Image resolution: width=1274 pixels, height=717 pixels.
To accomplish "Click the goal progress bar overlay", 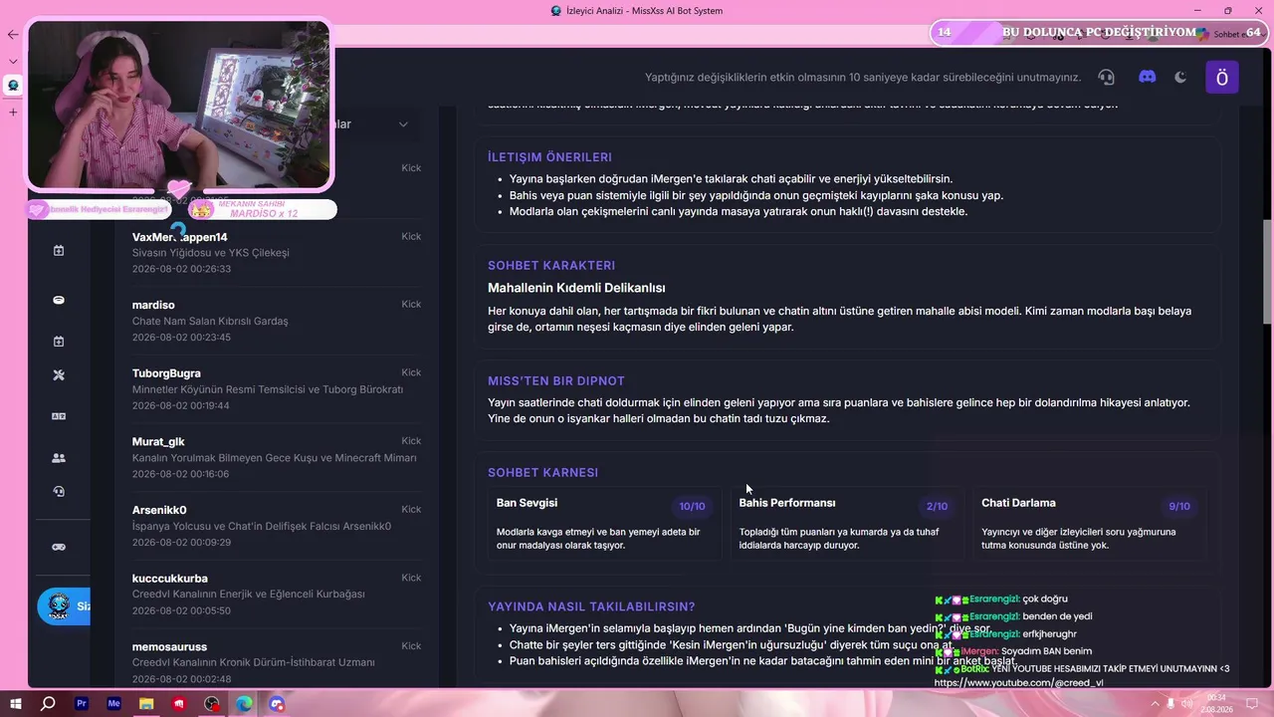I will tap(1100, 33).
